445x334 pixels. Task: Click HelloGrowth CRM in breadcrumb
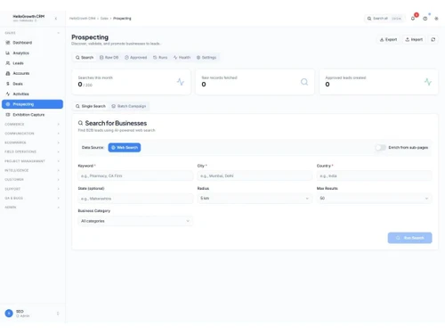[82, 19]
